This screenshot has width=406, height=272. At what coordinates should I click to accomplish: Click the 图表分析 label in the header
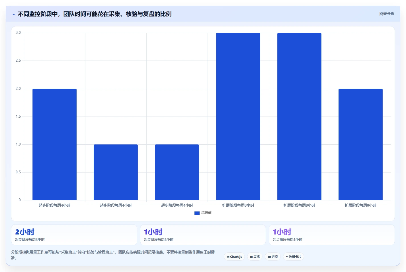387,14
